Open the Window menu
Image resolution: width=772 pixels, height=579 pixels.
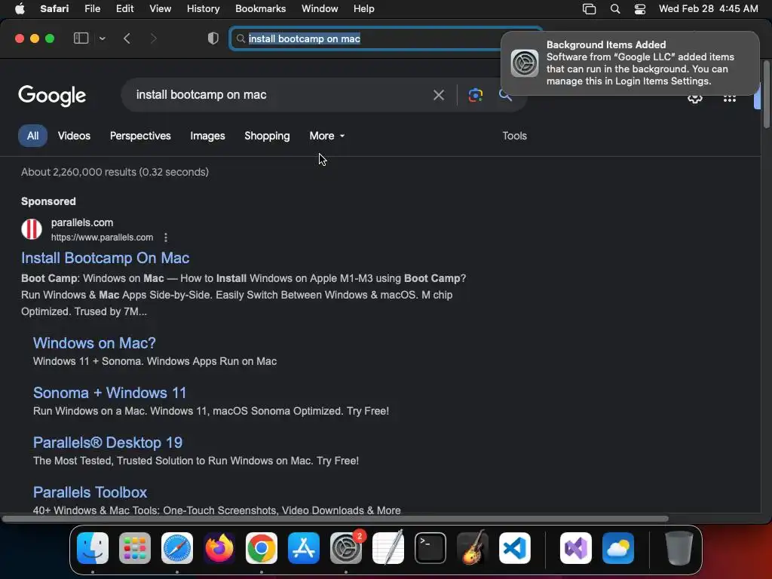tap(320, 8)
